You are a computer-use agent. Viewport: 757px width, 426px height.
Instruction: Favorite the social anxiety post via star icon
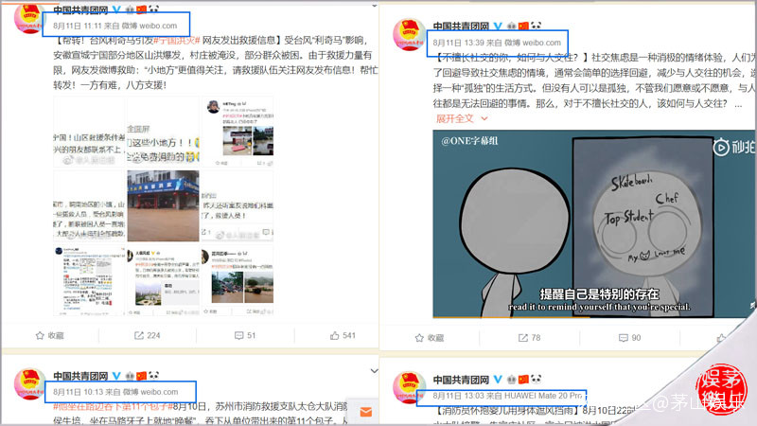(x=430, y=338)
